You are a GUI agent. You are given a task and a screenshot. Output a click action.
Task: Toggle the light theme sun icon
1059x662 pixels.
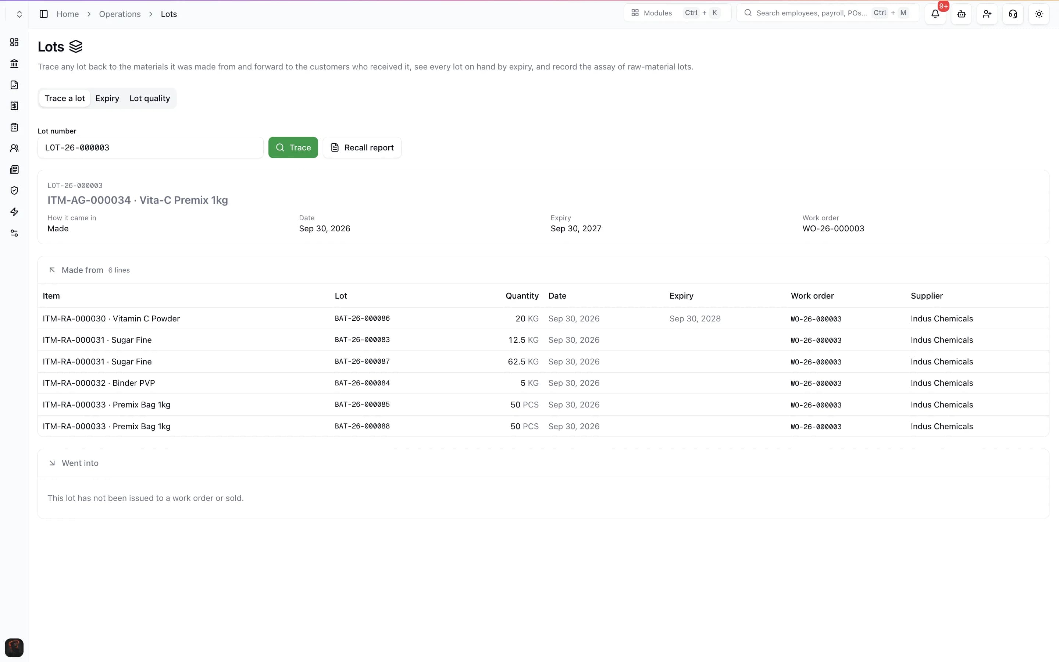pyautogui.click(x=1039, y=14)
